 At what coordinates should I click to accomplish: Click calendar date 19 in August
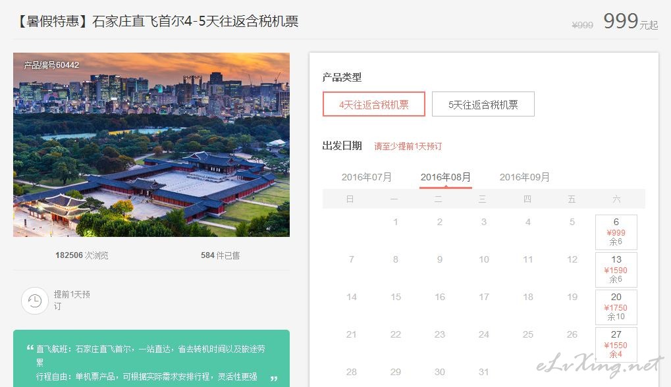click(x=572, y=297)
